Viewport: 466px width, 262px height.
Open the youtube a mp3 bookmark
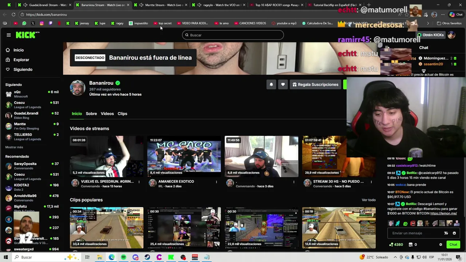click(284, 23)
